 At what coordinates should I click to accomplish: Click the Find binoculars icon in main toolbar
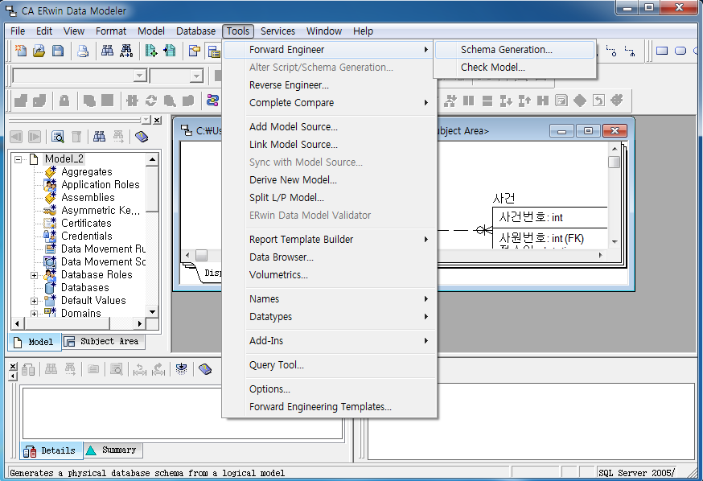(x=107, y=51)
